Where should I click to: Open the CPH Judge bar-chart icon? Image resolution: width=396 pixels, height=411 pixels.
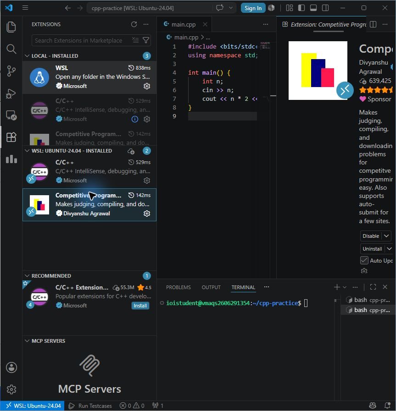(x=11, y=159)
